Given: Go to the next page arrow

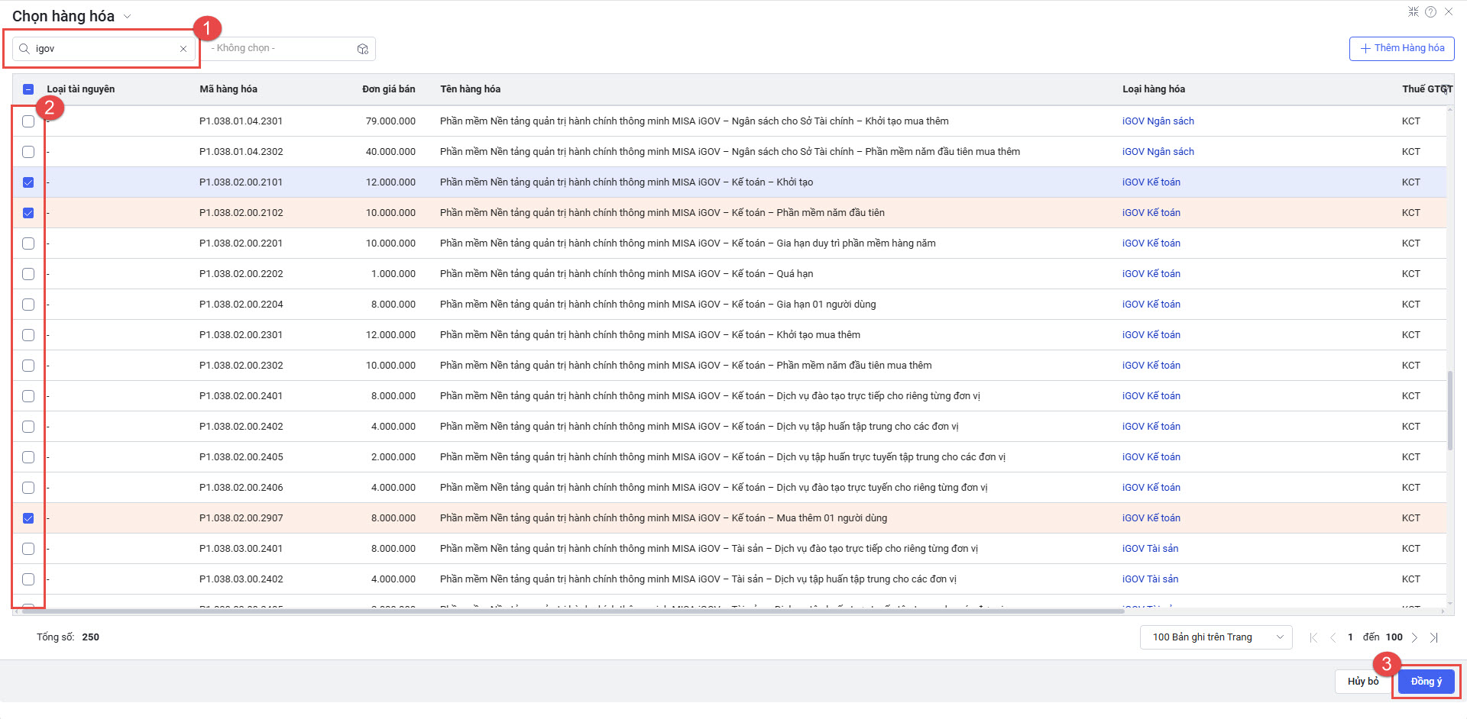Looking at the screenshot, I should point(1414,637).
